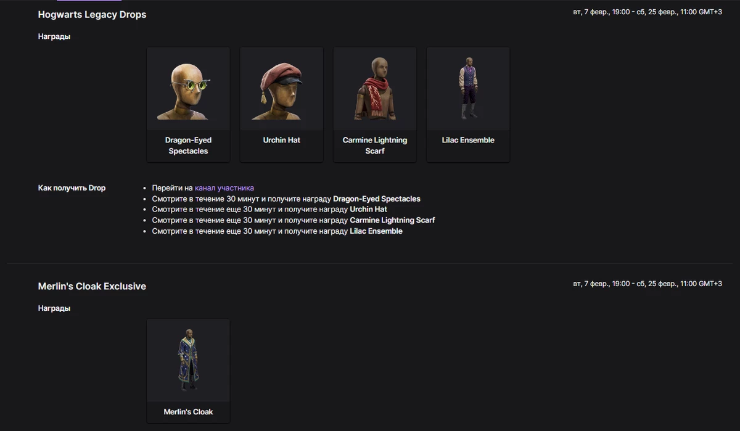Click the Как получить Drop label

click(72, 188)
